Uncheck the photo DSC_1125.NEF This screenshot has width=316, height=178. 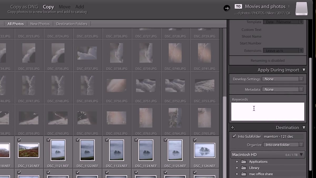(165, 140)
